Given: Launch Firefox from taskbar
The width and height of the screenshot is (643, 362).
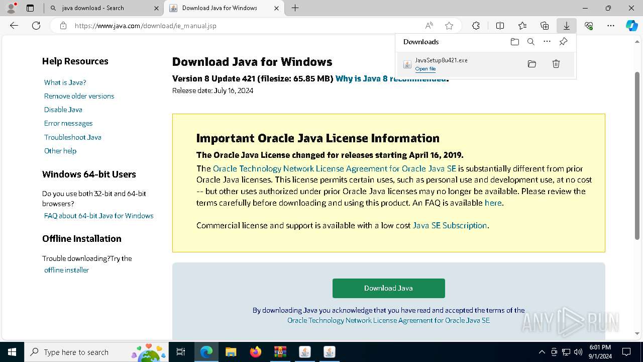Looking at the screenshot, I should click(x=256, y=352).
